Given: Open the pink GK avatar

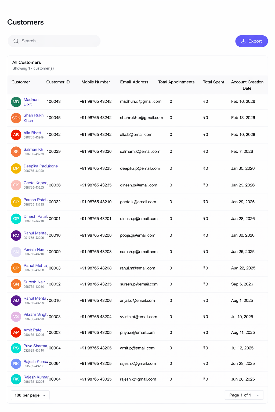Looking at the screenshot, I should 16,185.
